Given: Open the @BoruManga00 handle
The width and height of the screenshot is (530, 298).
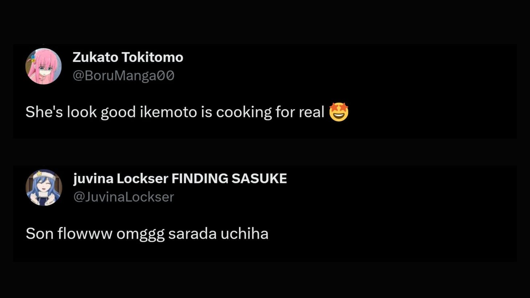Looking at the screenshot, I should (x=123, y=75).
